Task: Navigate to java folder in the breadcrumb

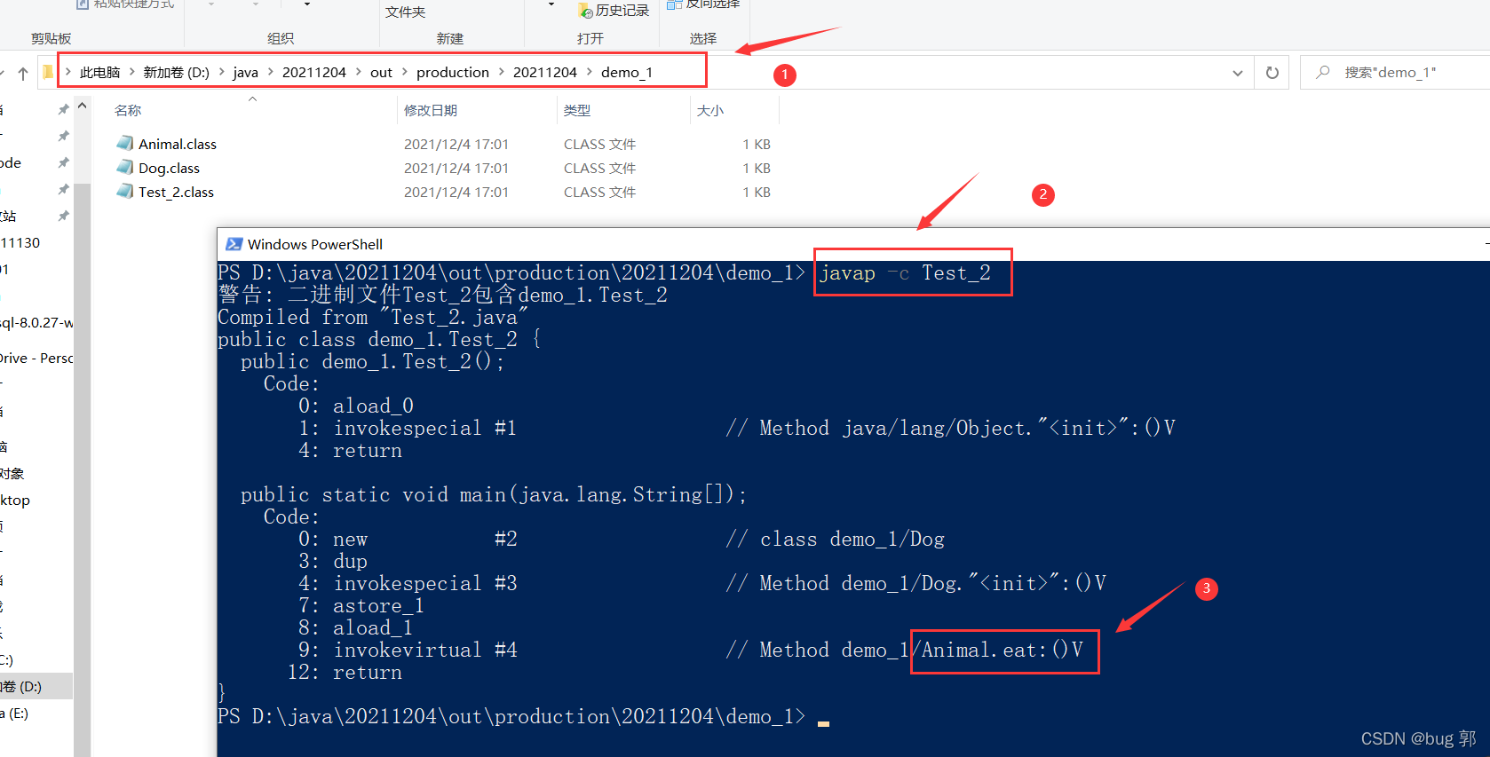Action: [x=245, y=72]
